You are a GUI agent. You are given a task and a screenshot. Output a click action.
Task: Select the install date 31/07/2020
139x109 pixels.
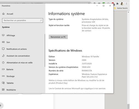pyautogui.click(x=87, y=63)
